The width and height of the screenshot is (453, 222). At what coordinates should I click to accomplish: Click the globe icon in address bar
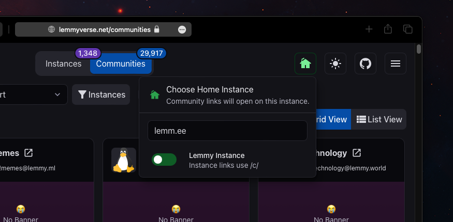[51, 29]
